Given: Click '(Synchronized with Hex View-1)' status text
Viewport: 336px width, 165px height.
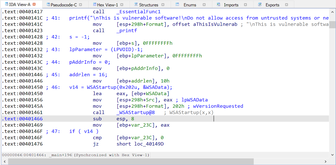Looking at the screenshot, I should pyautogui.click(x=112, y=155).
